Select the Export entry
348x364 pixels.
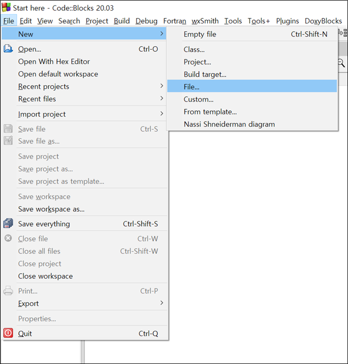(x=84, y=304)
